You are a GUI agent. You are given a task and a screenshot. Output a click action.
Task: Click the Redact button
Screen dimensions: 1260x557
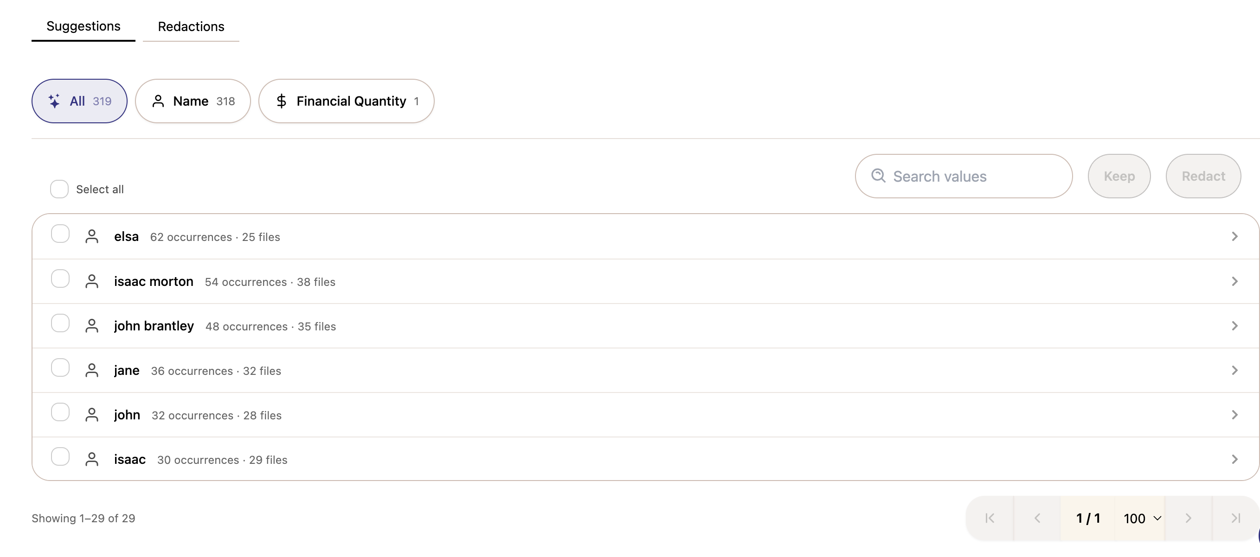tap(1203, 176)
